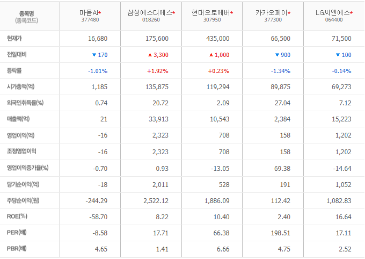Image resolution: width=365 pixels, height=259 pixels.
Task: Click EPS value 2,522.12
Action: (x=156, y=201)
